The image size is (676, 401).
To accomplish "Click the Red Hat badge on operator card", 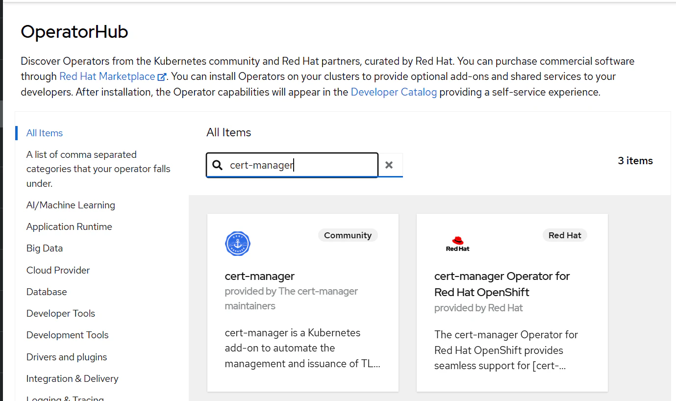I will [x=565, y=235].
